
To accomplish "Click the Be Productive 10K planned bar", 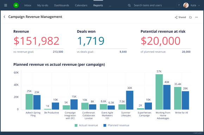I will [56, 106].
